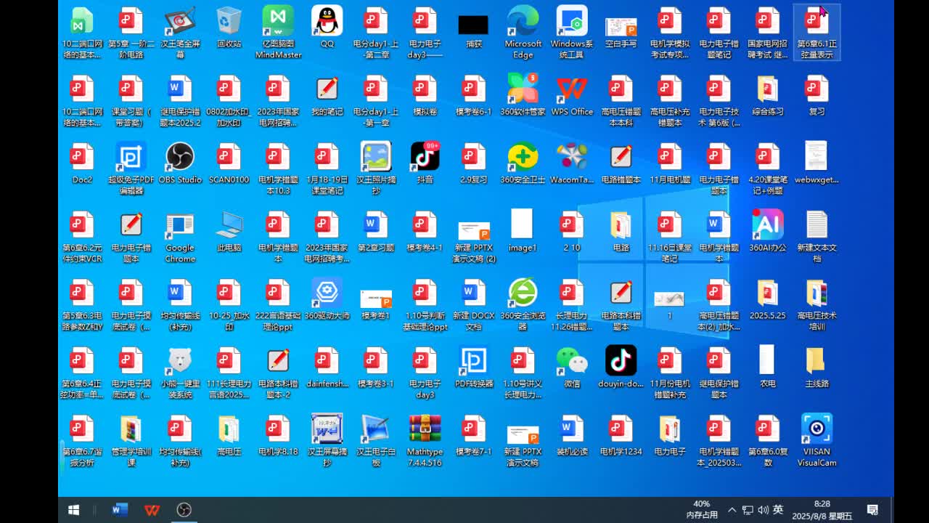Select the 电路 folder
The image size is (929, 523).
coord(621,232)
